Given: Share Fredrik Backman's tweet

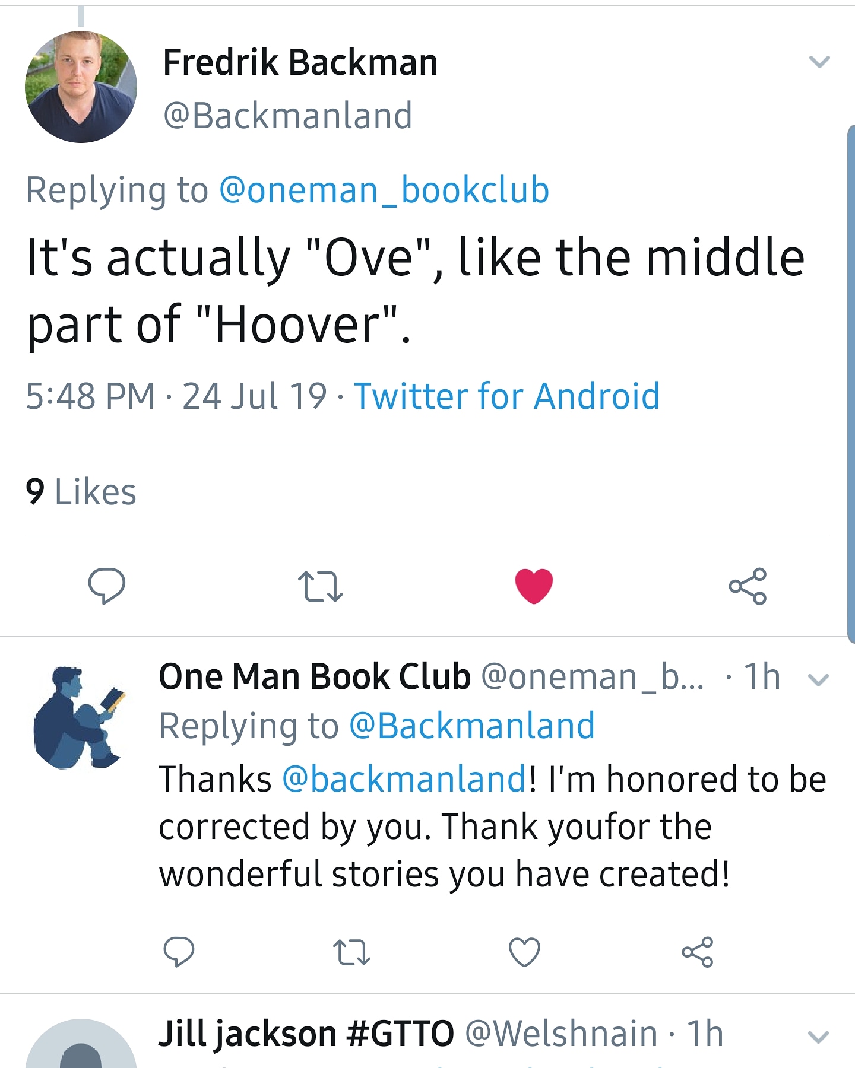Looking at the screenshot, I should 748,586.
